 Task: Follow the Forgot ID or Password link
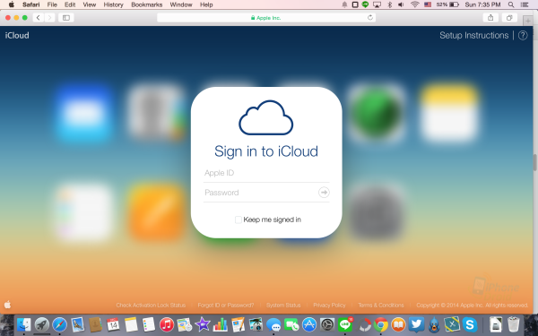click(x=226, y=305)
